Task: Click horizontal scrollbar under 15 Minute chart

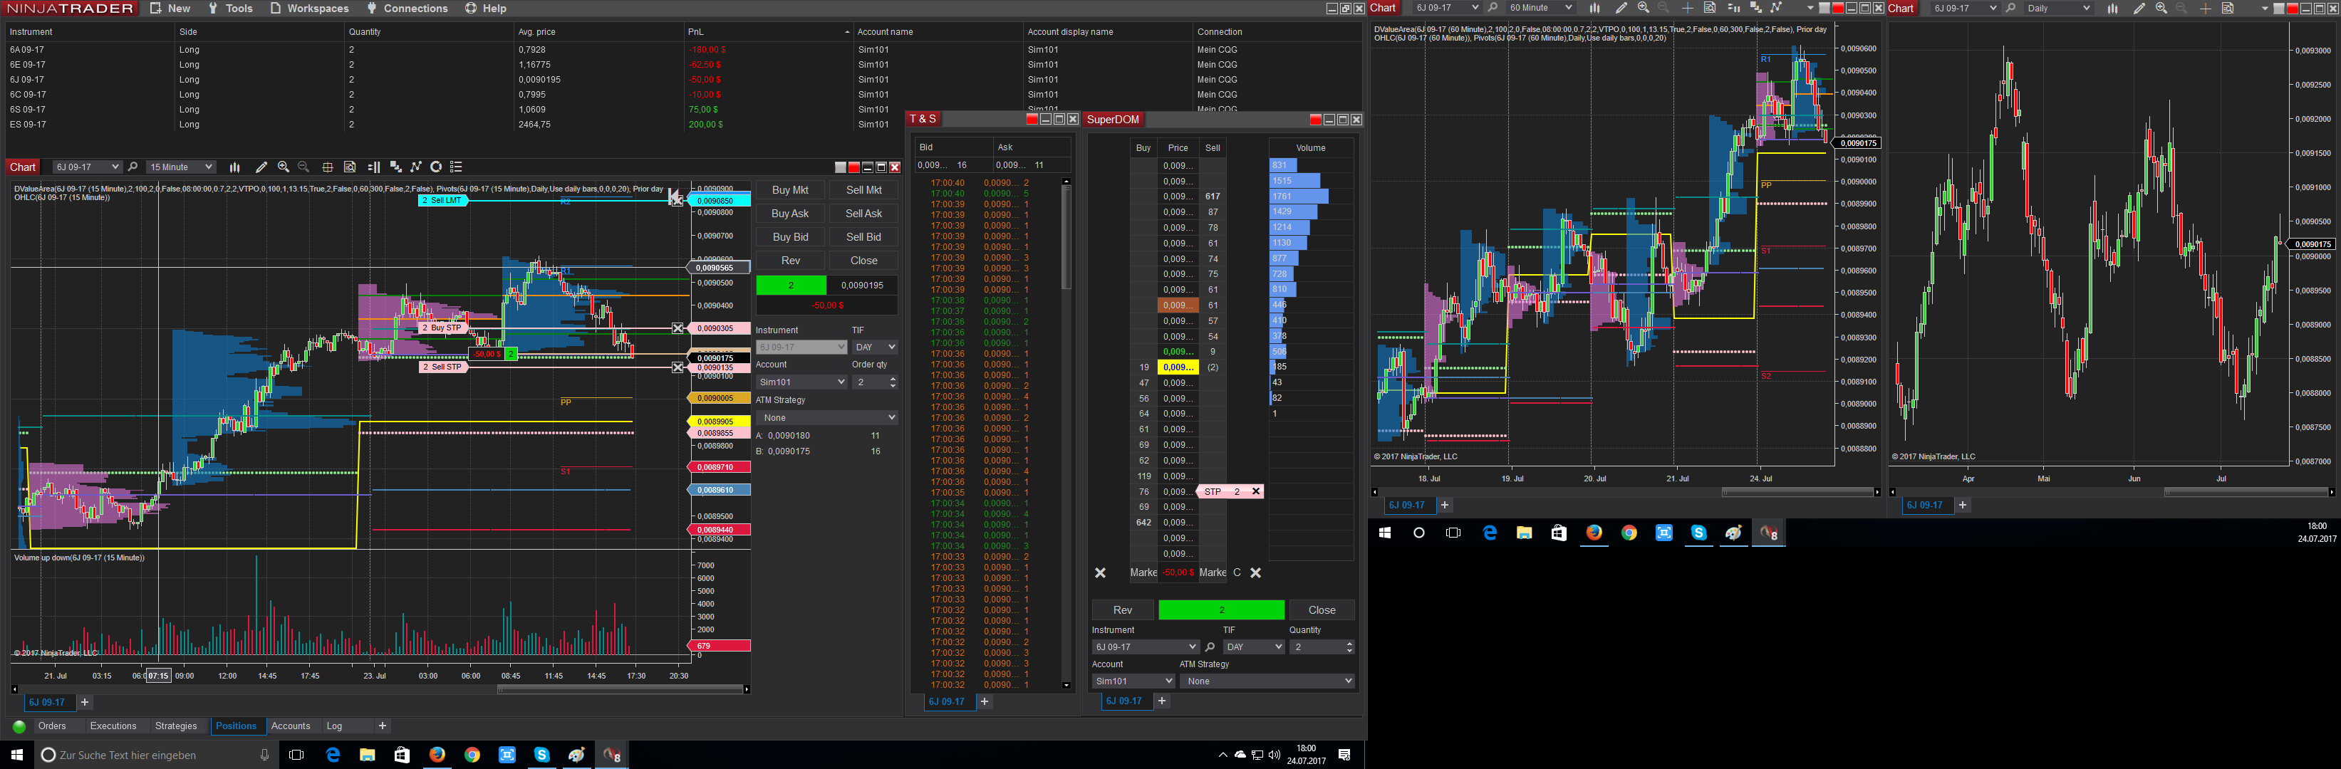Action: tap(621, 690)
